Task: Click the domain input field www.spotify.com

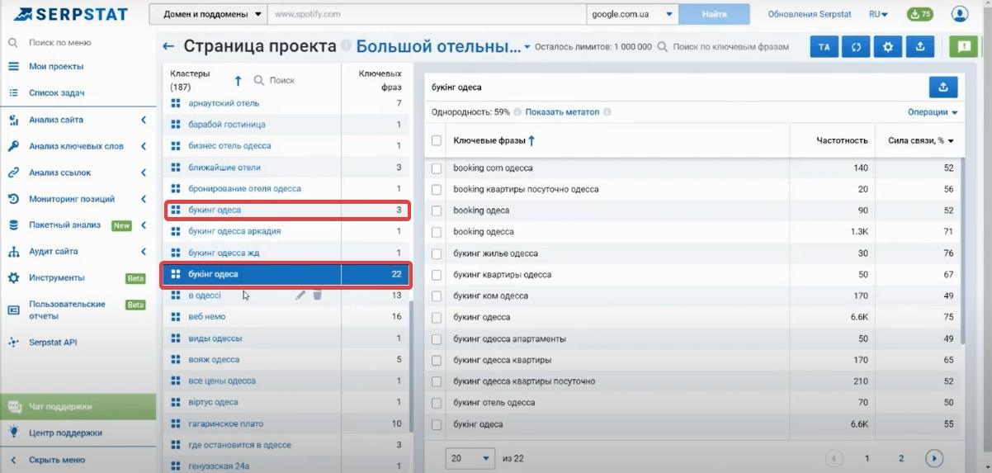Action: [x=427, y=14]
